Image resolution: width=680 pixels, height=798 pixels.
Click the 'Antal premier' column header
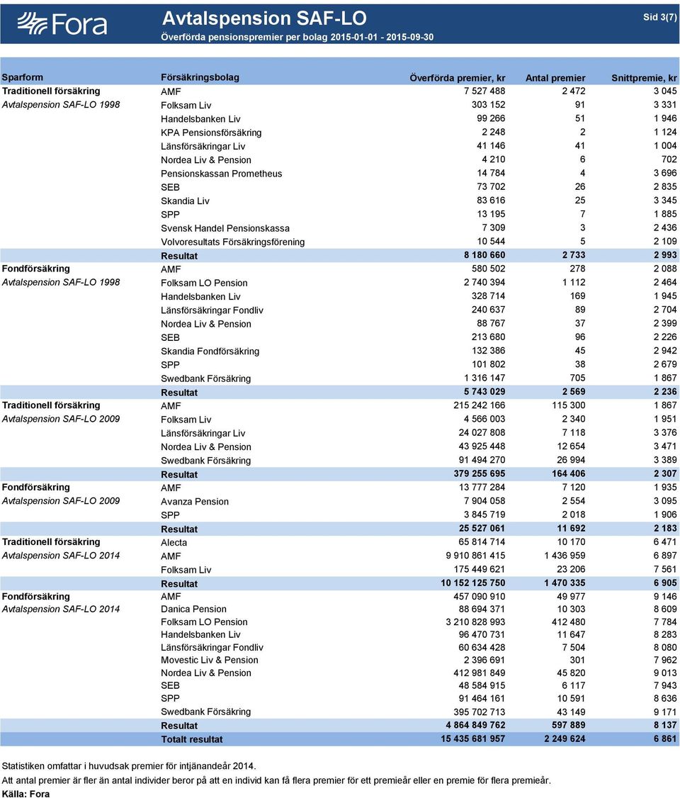[x=555, y=78]
